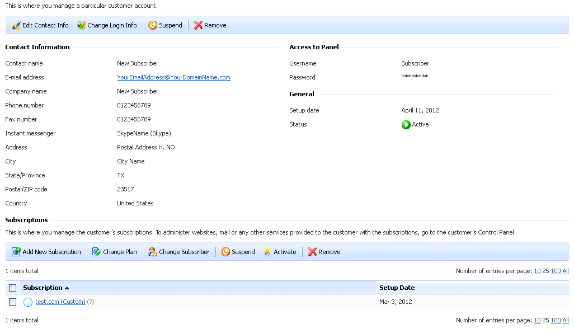Click the subscriptions Remove red X icon
The width and height of the screenshot is (574, 333).
click(312, 252)
